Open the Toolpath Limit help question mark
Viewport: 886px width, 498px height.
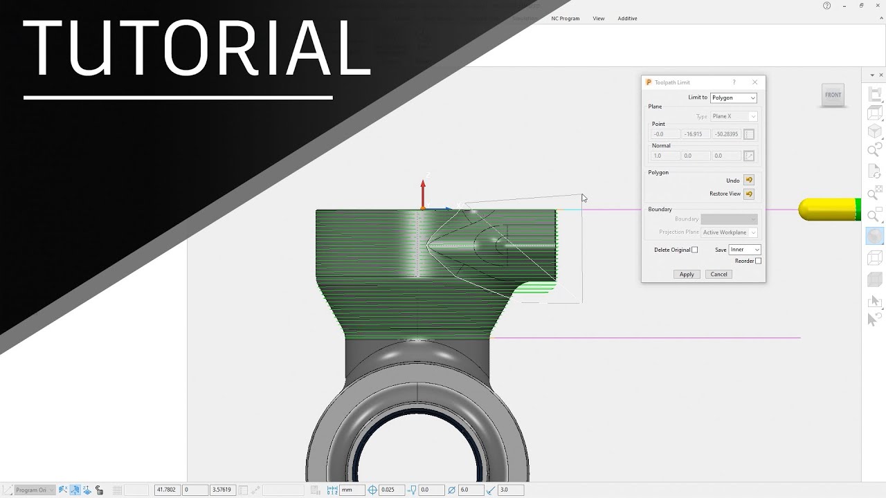(x=734, y=82)
